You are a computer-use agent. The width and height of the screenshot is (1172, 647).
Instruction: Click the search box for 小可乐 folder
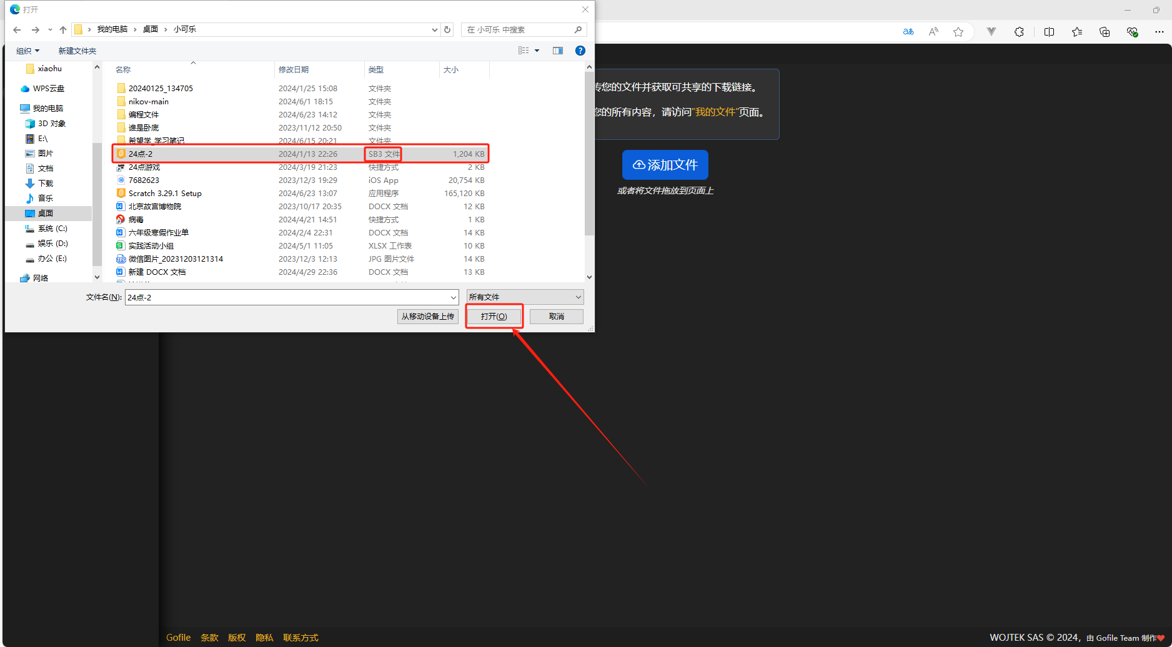(519, 29)
